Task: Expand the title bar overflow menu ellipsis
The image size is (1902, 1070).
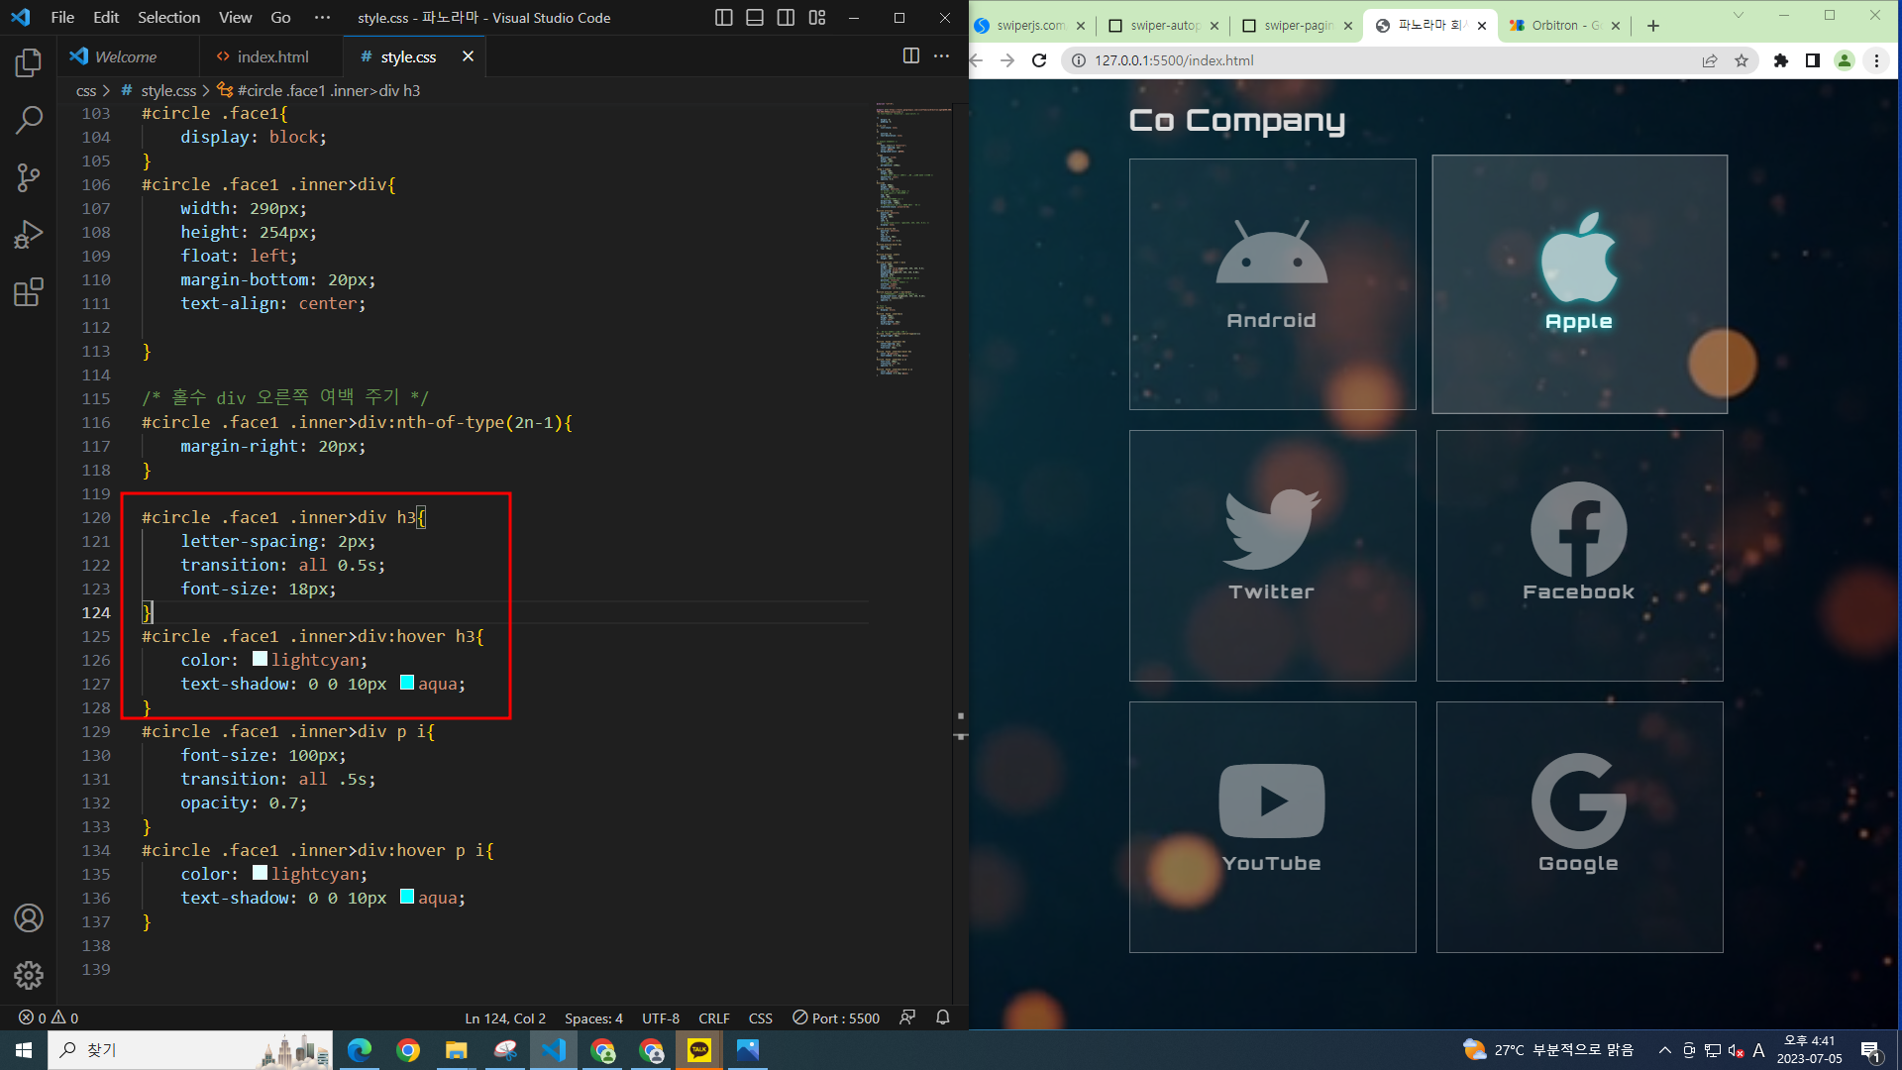Action: coord(322,18)
